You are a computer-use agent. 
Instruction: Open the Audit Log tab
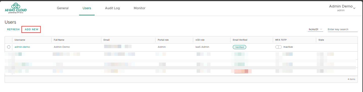pyautogui.click(x=112, y=8)
